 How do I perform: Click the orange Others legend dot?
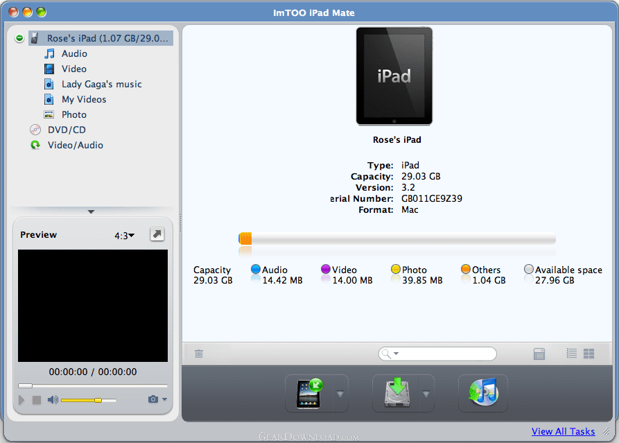[465, 269]
